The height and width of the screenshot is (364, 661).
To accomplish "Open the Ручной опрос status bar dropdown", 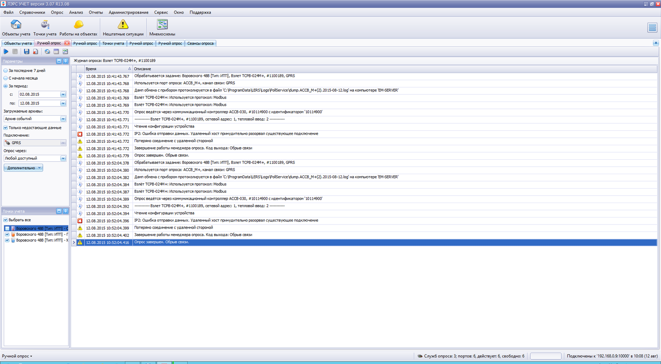I will pos(17,356).
